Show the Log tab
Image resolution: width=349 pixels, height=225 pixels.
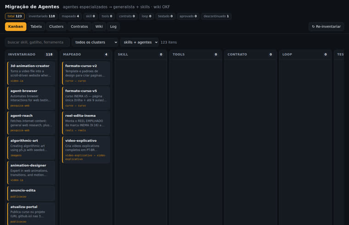pos(113,27)
